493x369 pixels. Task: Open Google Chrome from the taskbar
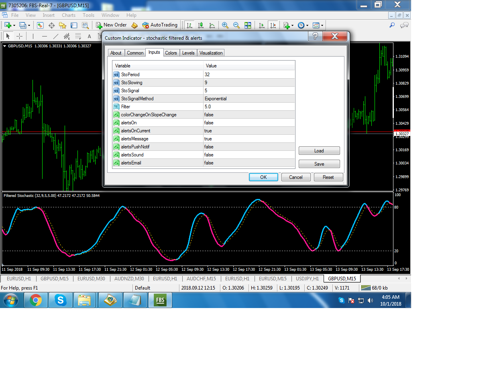coord(35,300)
